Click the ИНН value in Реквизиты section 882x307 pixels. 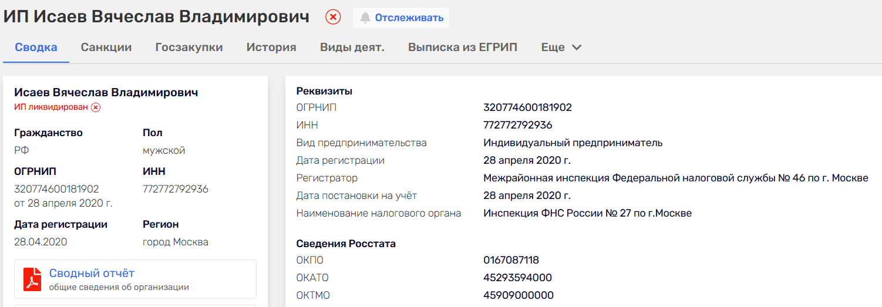point(517,126)
